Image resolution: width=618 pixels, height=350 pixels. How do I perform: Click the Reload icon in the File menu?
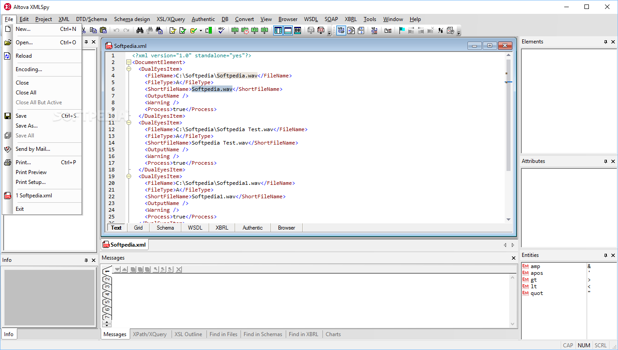tap(8, 56)
